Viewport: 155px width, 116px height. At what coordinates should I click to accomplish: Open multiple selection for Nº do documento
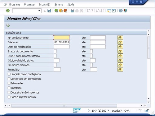pos(120,38)
